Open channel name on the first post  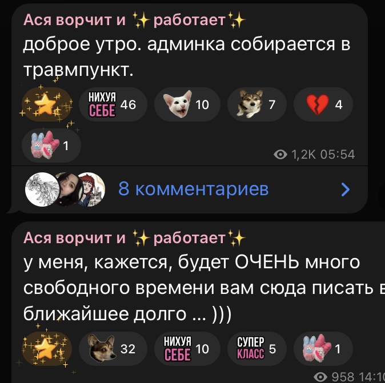coord(134,19)
